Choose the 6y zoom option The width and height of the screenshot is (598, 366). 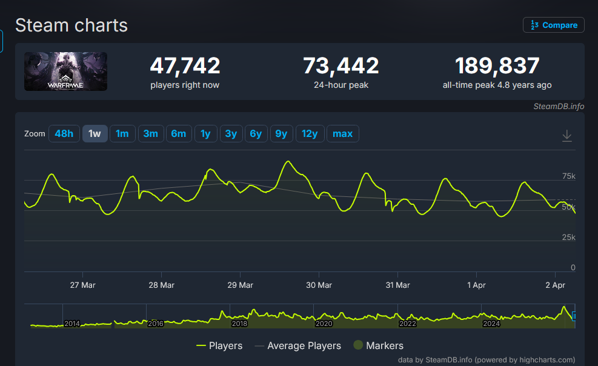pyautogui.click(x=256, y=133)
